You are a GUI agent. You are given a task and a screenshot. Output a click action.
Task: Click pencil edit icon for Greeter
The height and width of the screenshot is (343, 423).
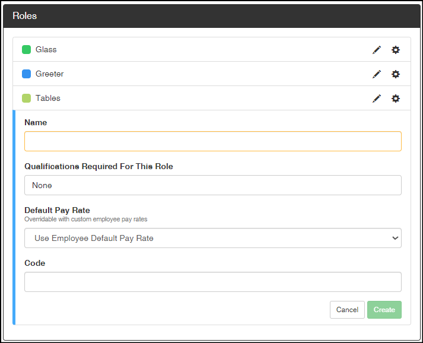pos(377,74)
